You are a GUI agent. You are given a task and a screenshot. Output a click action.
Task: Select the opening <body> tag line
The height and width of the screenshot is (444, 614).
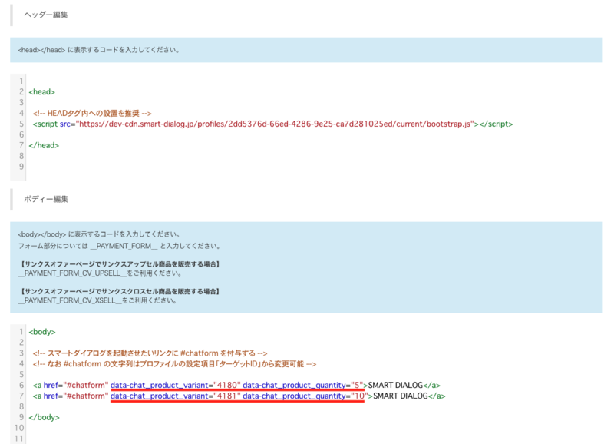tap(42, 332)
